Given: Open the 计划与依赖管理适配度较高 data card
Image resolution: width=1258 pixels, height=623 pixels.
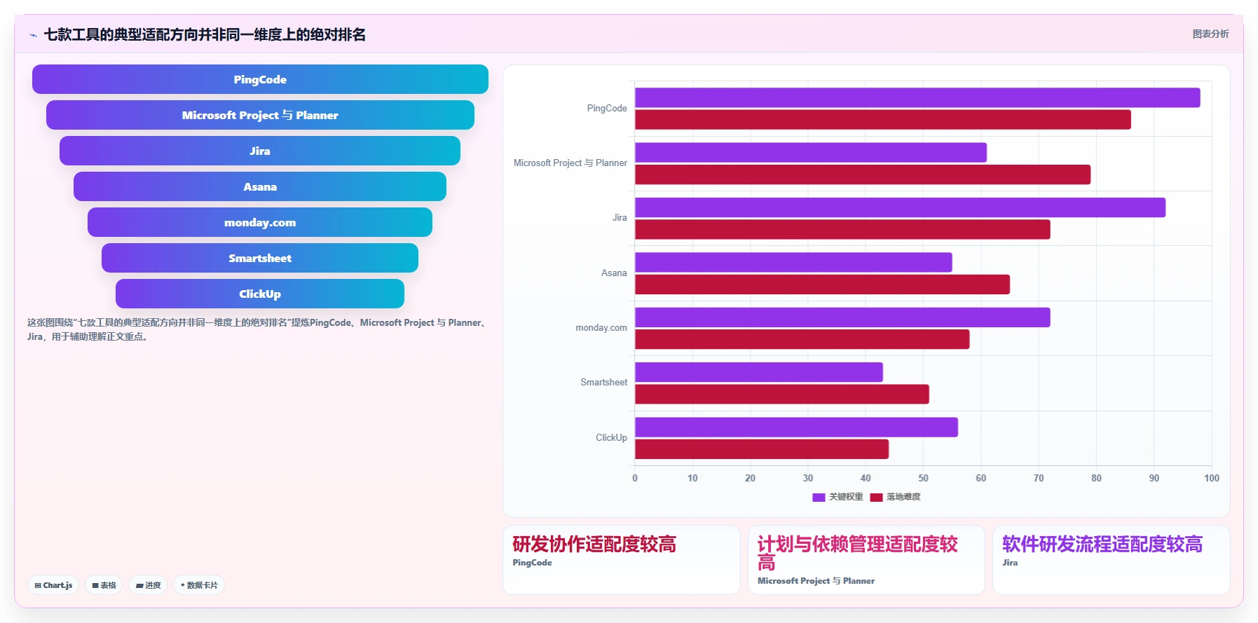Looking at the screenshot, I should pos(866,560).
